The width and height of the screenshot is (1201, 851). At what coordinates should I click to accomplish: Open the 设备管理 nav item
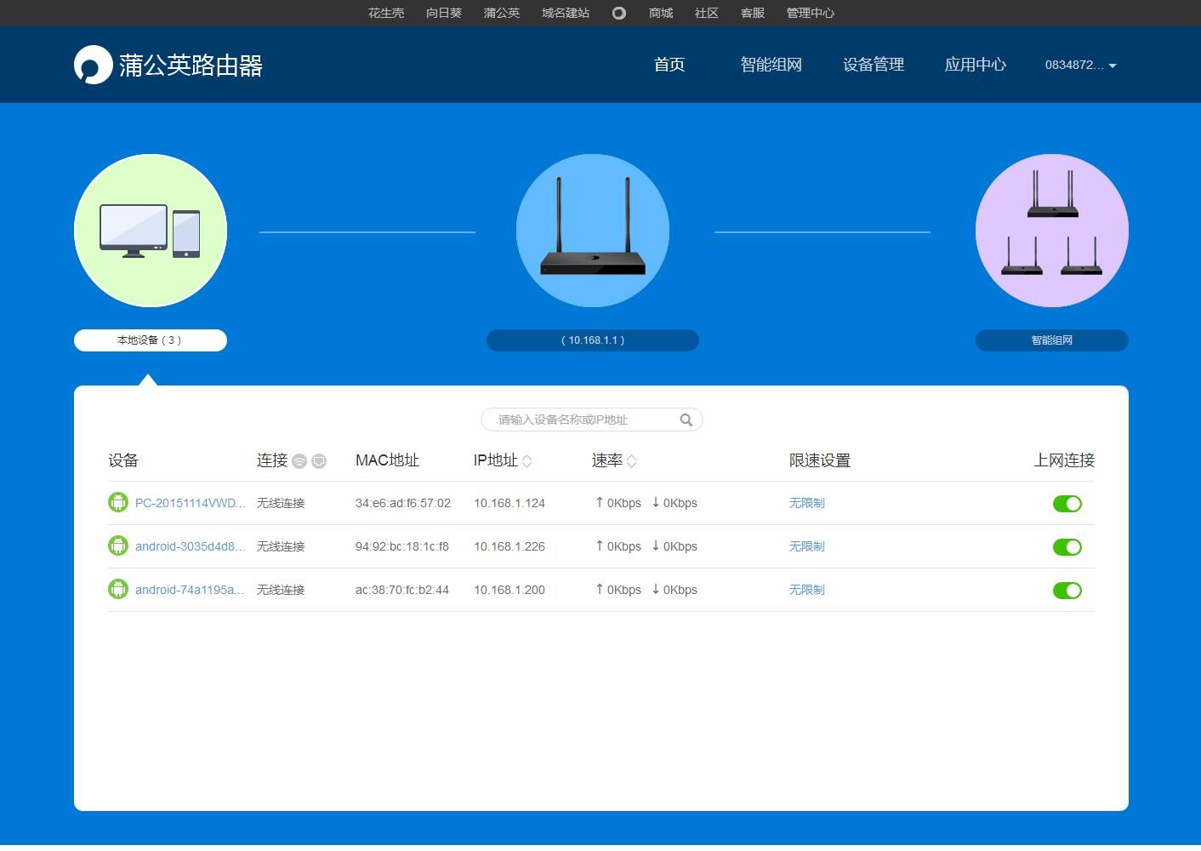874,65
